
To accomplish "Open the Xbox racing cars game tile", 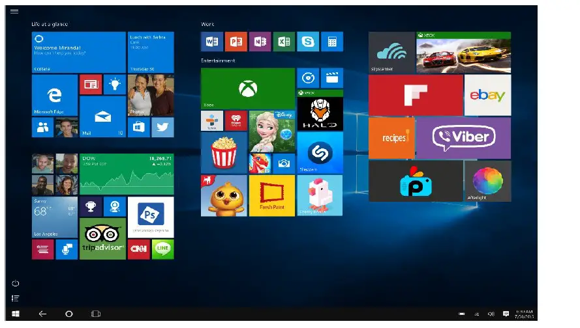I will (464, 52).
